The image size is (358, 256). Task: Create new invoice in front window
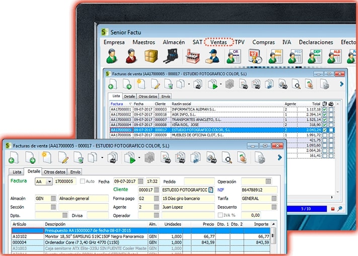[x=47, y=158]
